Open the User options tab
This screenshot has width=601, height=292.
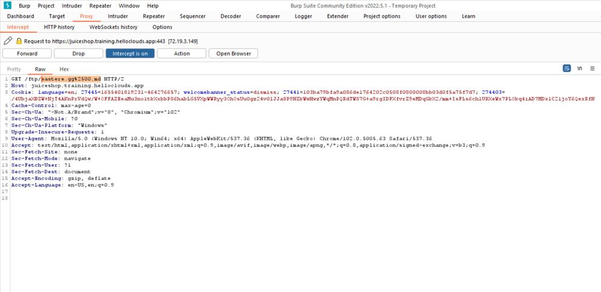(431, 16)
